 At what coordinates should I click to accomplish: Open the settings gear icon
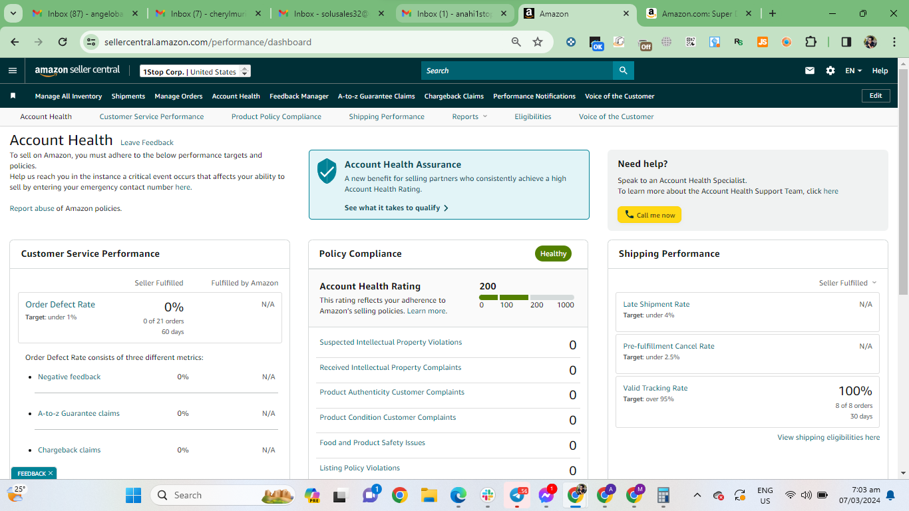tap(830, 71)
